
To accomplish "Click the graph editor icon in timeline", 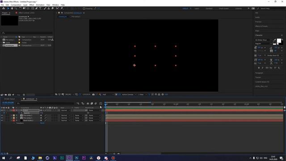I will click(101, 103).
